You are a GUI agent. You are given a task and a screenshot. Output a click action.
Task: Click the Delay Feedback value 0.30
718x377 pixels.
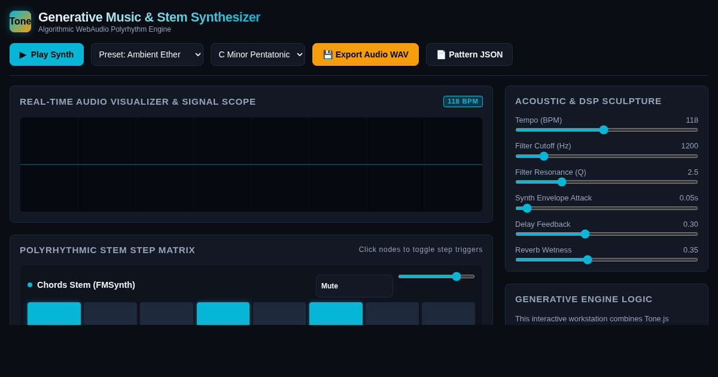690,224
